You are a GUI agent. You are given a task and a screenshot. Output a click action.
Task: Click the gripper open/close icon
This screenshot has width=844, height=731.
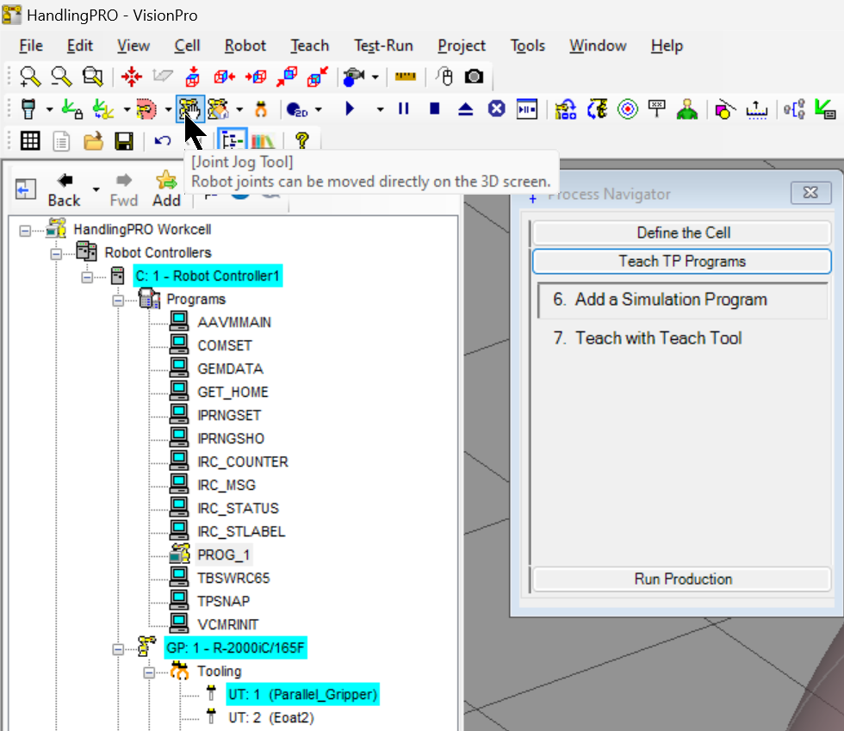[261, 109]
